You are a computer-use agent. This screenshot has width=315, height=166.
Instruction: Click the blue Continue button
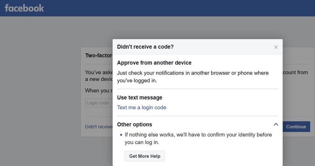pos(296,127)
